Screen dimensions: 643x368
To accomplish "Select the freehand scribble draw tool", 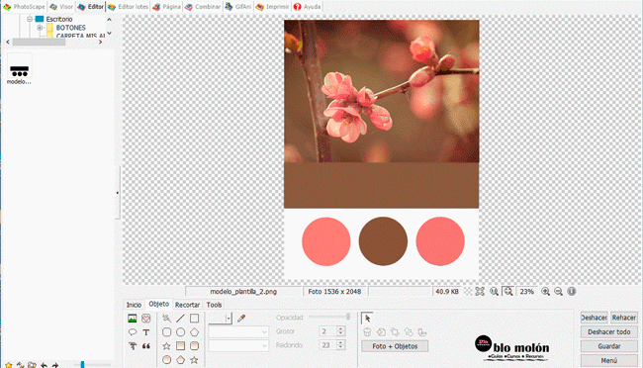I will pyautogui.click(x=166, y=318).
